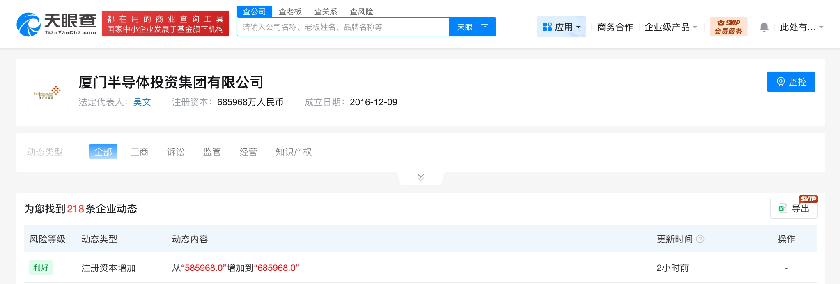Click the 动态内容 column header
The width and height of the screenshot is (840, 284).
(x=190, y=239)
